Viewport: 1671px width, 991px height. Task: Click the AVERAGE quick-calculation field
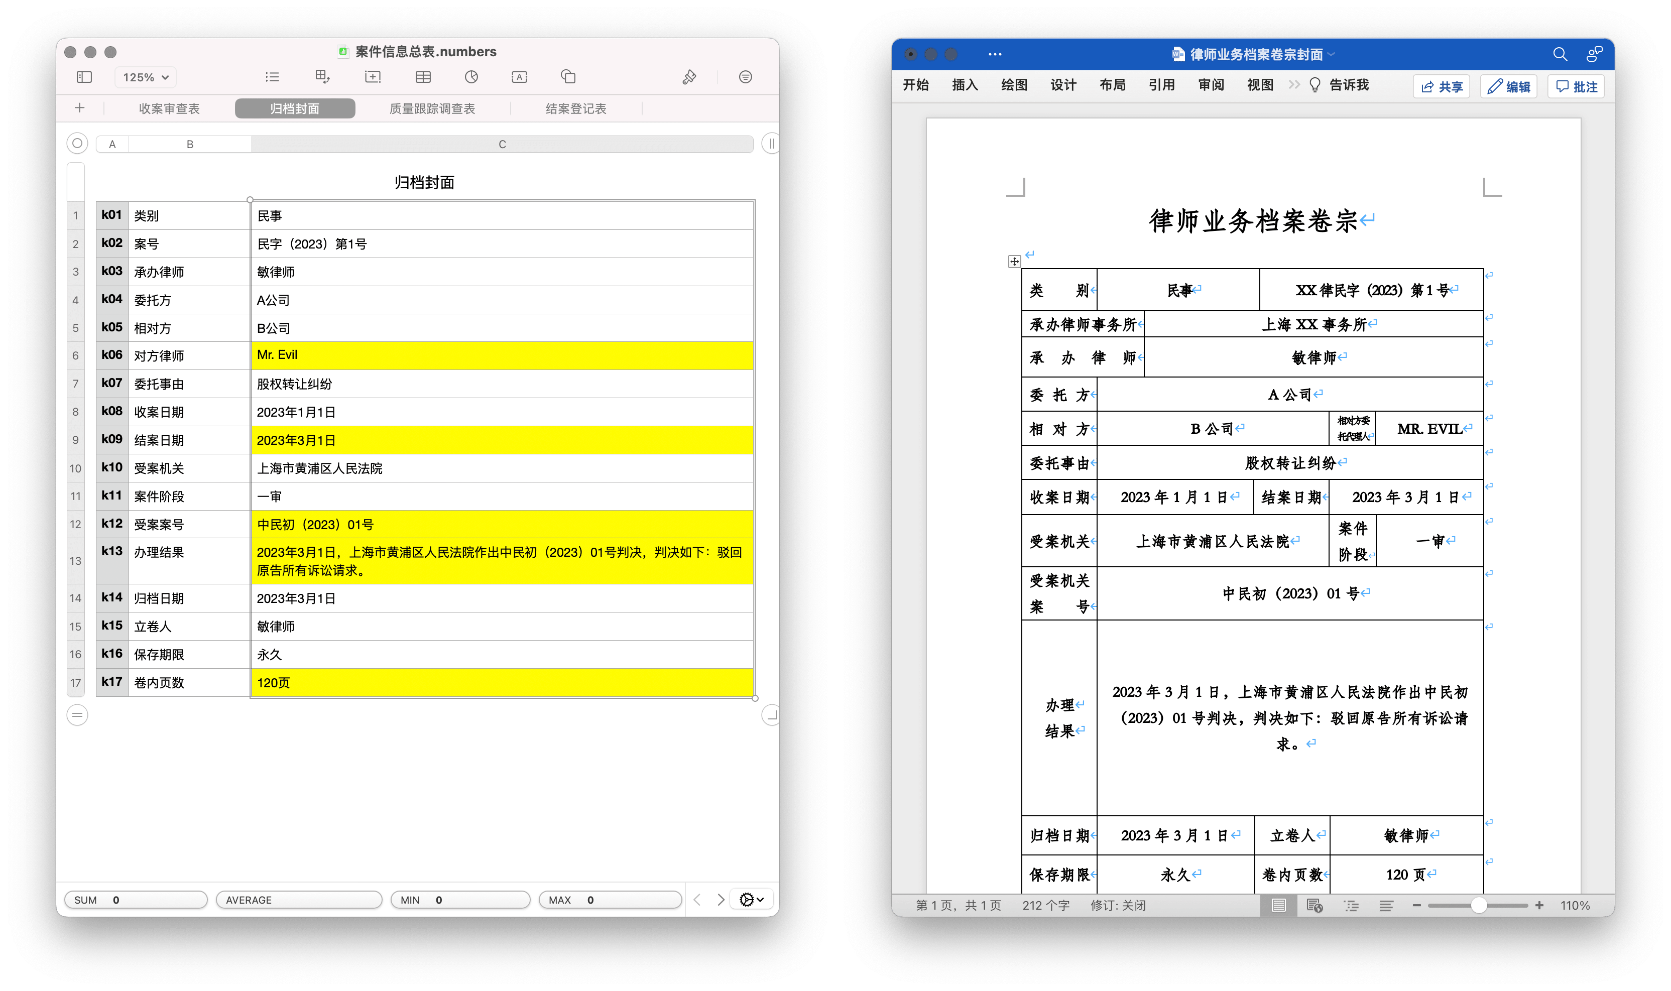[x=299, y=900]
